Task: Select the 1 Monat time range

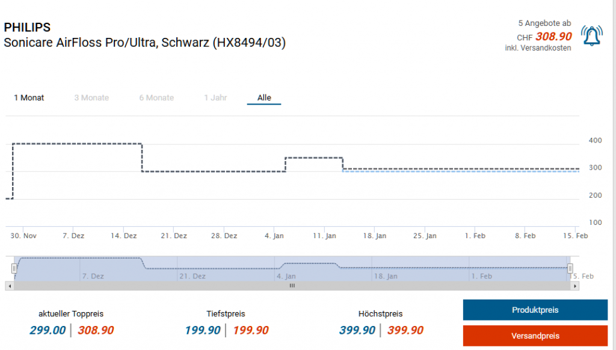Action: 29,97
